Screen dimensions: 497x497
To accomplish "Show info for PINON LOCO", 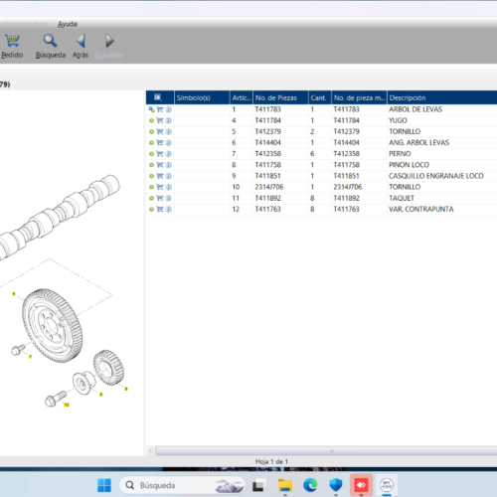I will click(168, 165).
